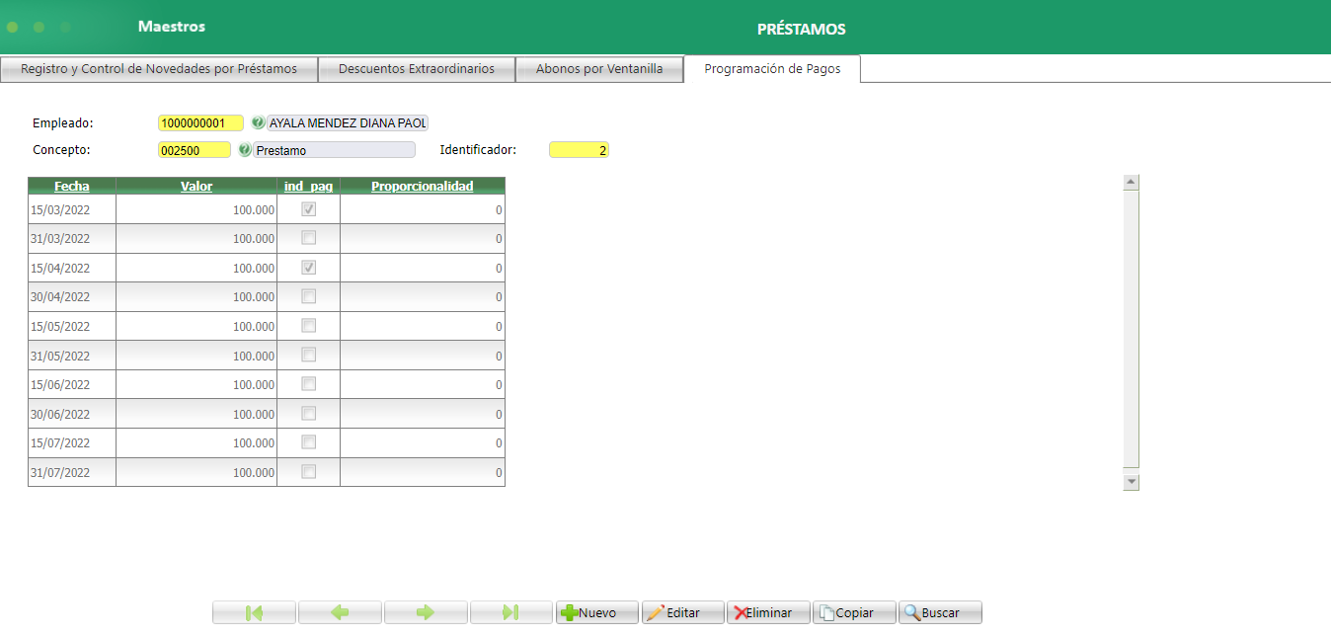Image resolution: width=1331 pixels, height=637 pixels.
Task: Sort by the Fecha column header
Action: point(72,186)
